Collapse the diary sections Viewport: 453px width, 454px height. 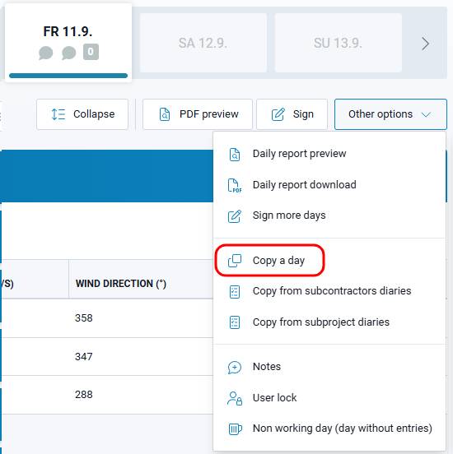(x=82, y=114)
